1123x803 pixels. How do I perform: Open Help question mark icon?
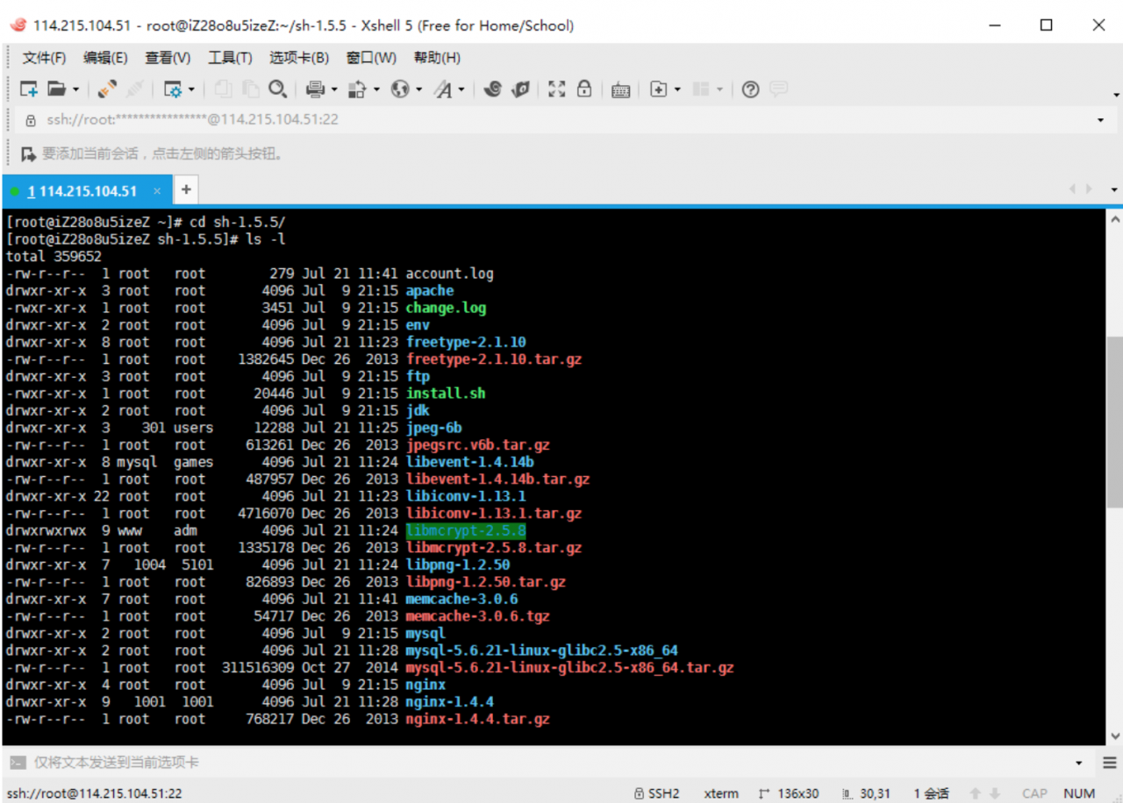pyautogui.click(x=750, y=89)
